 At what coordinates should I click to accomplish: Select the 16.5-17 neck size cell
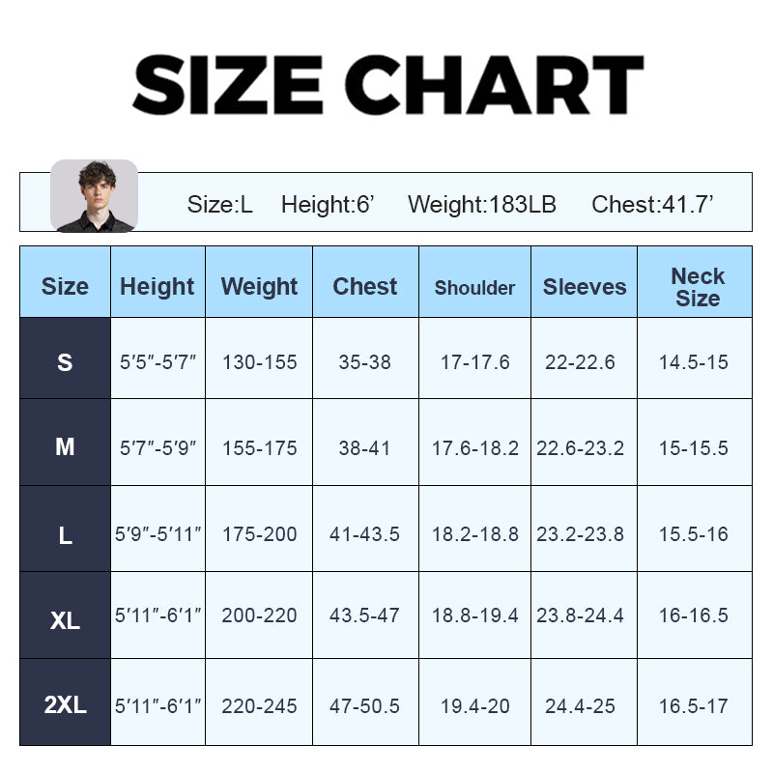693,706
